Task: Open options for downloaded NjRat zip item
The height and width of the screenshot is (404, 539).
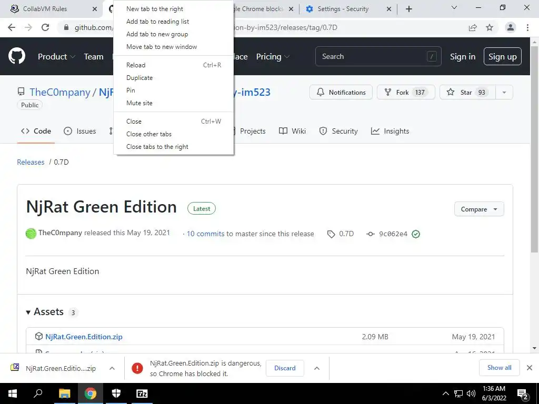Action: 112,368
